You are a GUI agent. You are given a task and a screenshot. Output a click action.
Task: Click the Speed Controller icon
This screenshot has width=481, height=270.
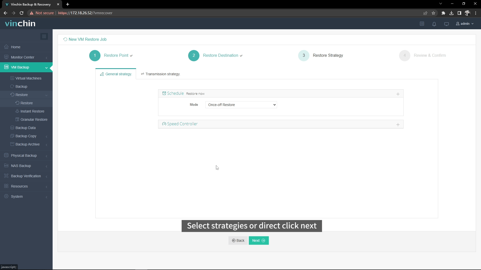(164, 124)
